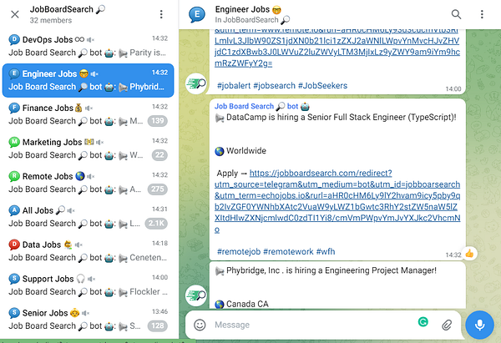Image resolution: width=501 pixels, height=343 pixels.
Task: Open the Remote Jobs topic
Action: 89,183
